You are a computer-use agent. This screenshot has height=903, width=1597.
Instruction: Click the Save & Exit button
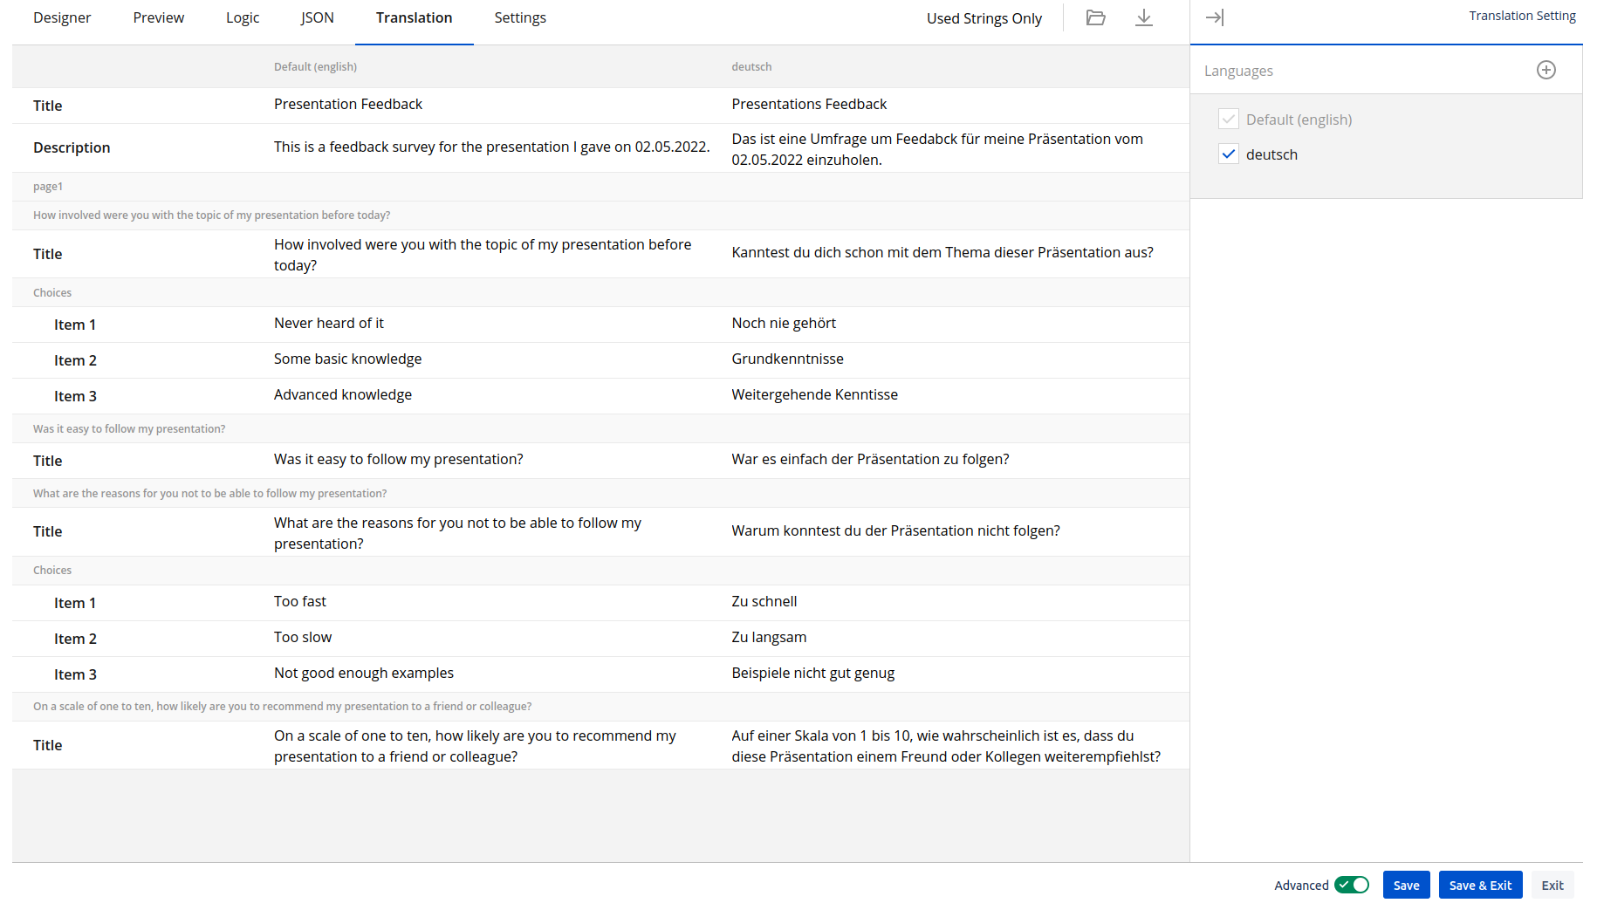click(1480, 885)
